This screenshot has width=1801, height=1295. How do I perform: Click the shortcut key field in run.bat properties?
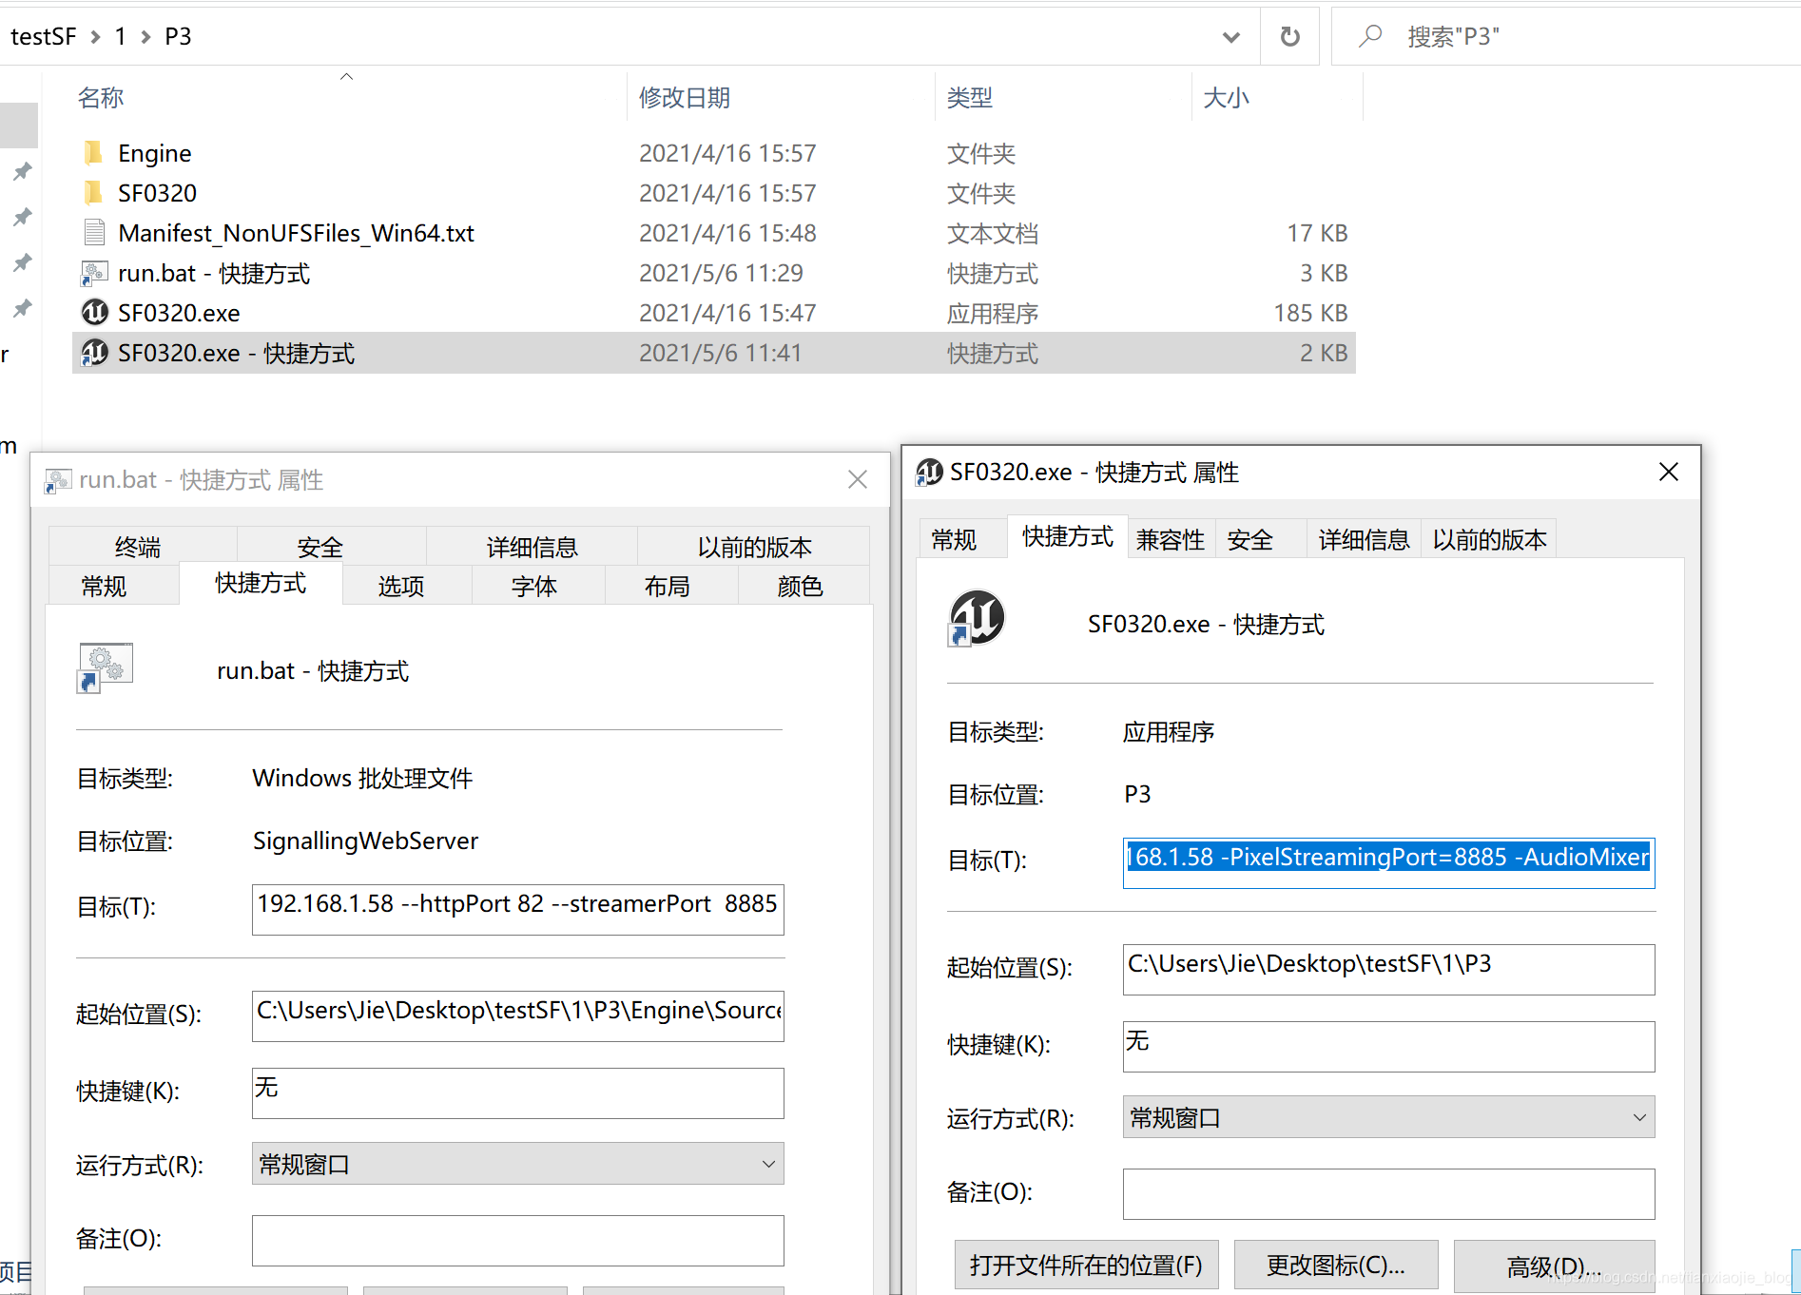tap(517, 1092)
